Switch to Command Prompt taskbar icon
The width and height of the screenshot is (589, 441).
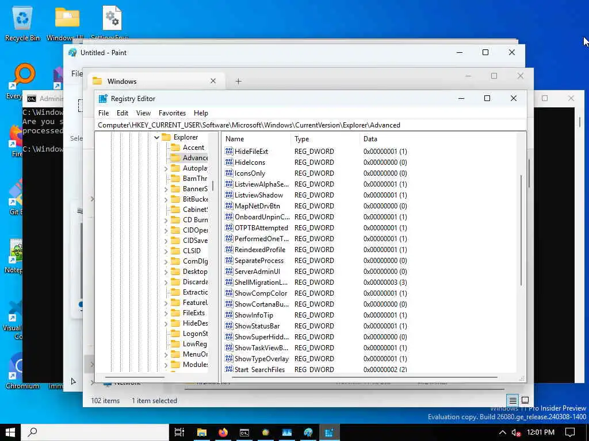[x=244, y=432]
